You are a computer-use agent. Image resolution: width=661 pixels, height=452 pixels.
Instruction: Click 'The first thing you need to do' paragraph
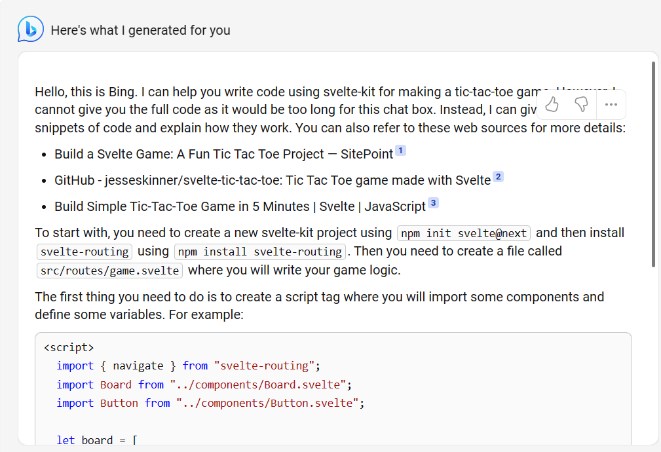tap(319, 306)
